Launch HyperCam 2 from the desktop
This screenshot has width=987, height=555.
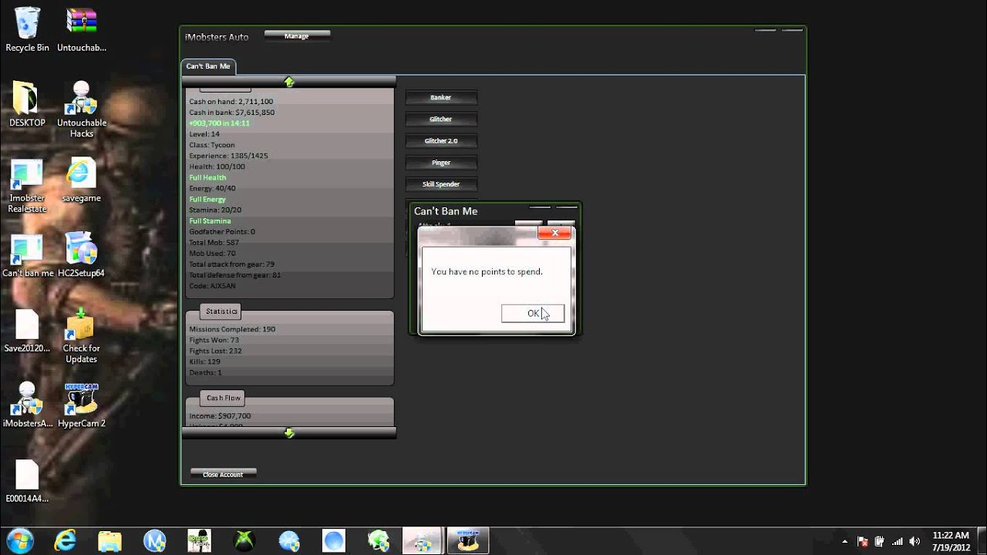81,405
